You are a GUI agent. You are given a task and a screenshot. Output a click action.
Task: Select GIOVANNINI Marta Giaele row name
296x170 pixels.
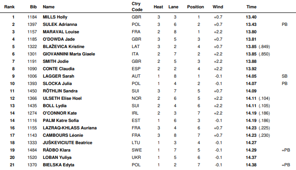[x=69, y=54]
